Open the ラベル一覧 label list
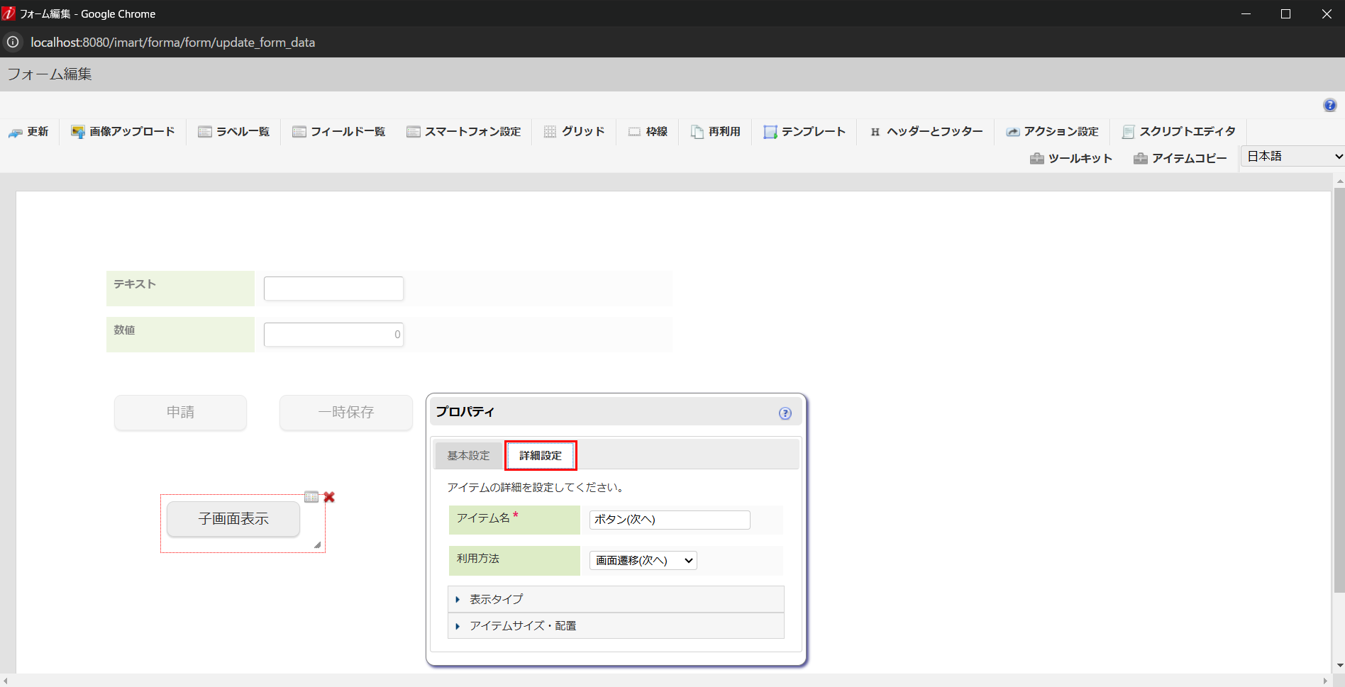Screen dimensions: 1345x687 tap(233, 131)
